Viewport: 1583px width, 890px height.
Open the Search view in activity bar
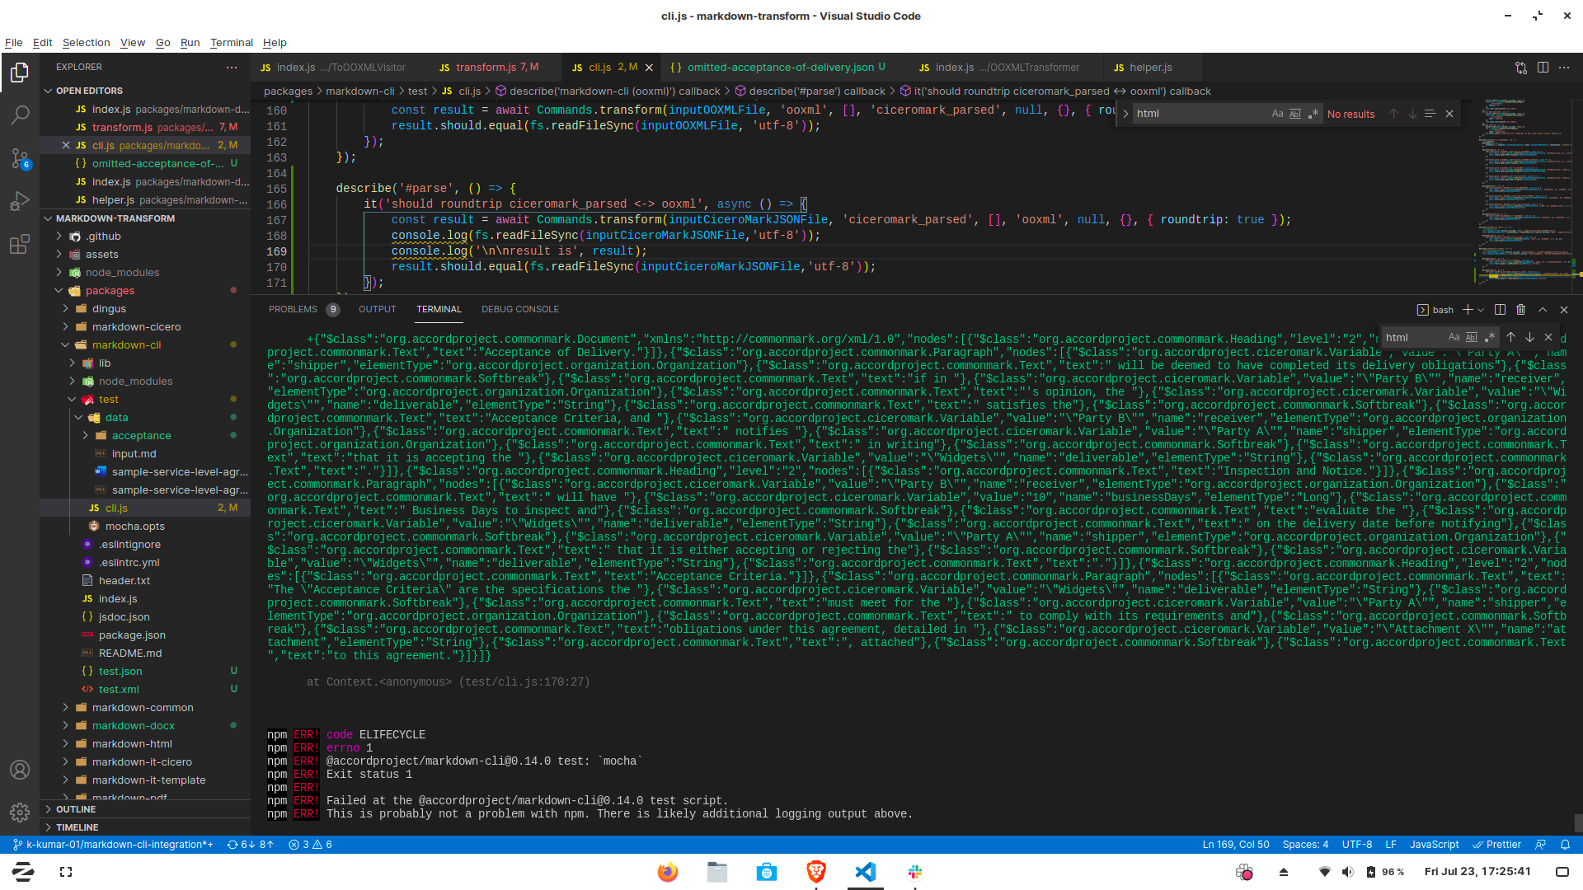click(20, 115)
